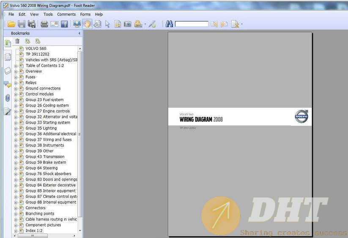The image size is (348, 238).
Task: Click inside the search text field
Action: pyautogui.click(x=192, y=24)
